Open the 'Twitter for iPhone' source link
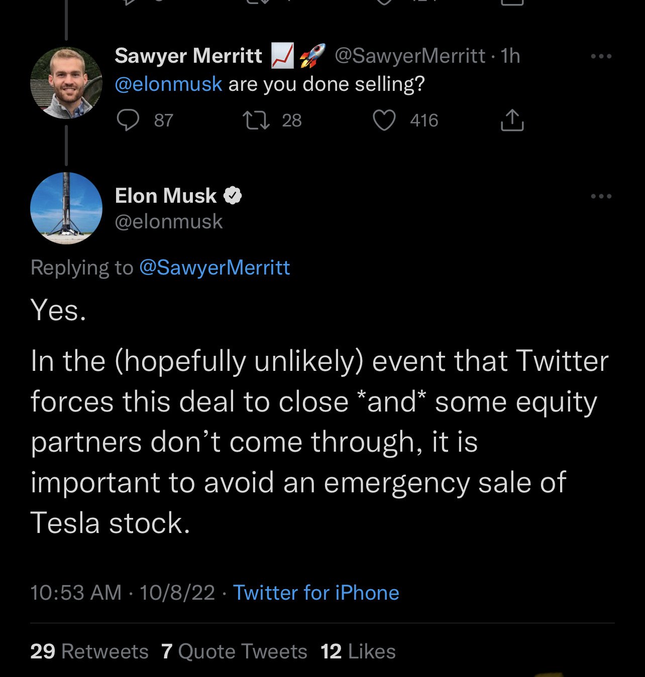The width and height of the screenshot is (645, 677). [316, 593]
